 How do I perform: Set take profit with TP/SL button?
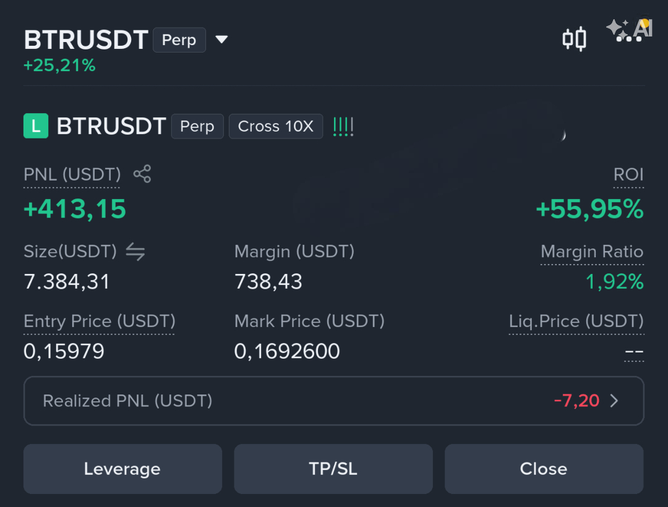pos(333,469)
